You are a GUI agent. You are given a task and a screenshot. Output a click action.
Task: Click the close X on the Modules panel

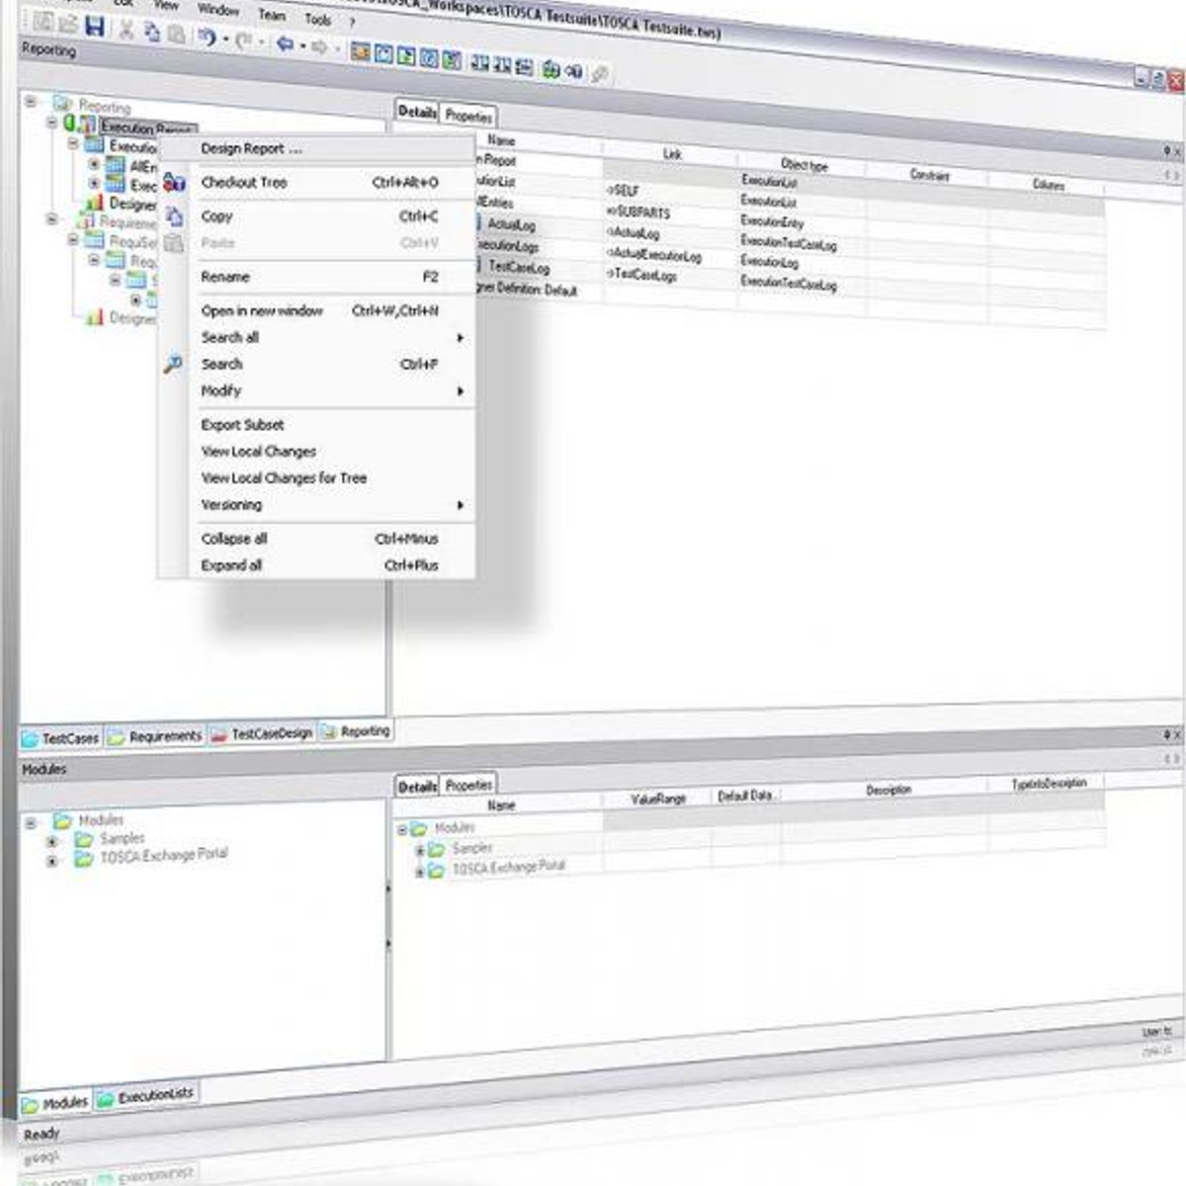1176,735
